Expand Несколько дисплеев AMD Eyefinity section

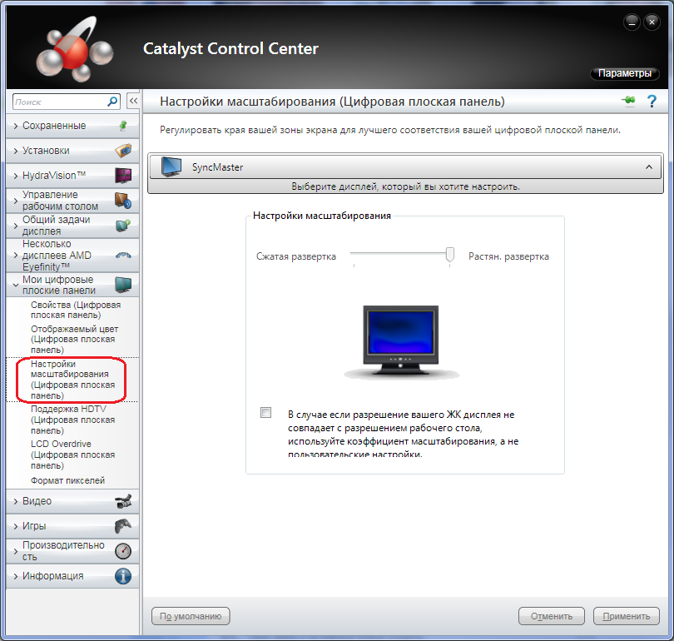(16, 256)
